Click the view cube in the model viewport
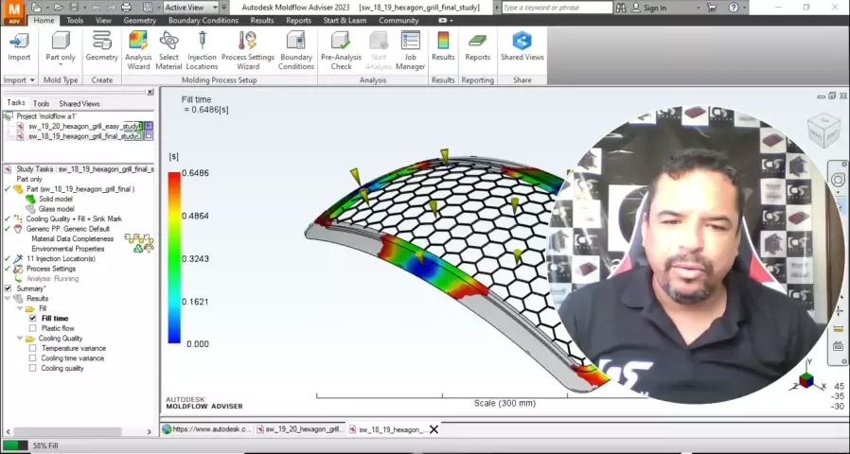The height and width of the screenshot is (454, 850). point(823,130)
